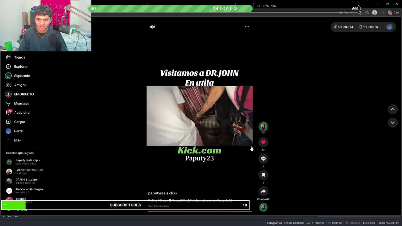Open the spinning sound disc icon
Screen dimensions: 402x226
click(263, 207)
